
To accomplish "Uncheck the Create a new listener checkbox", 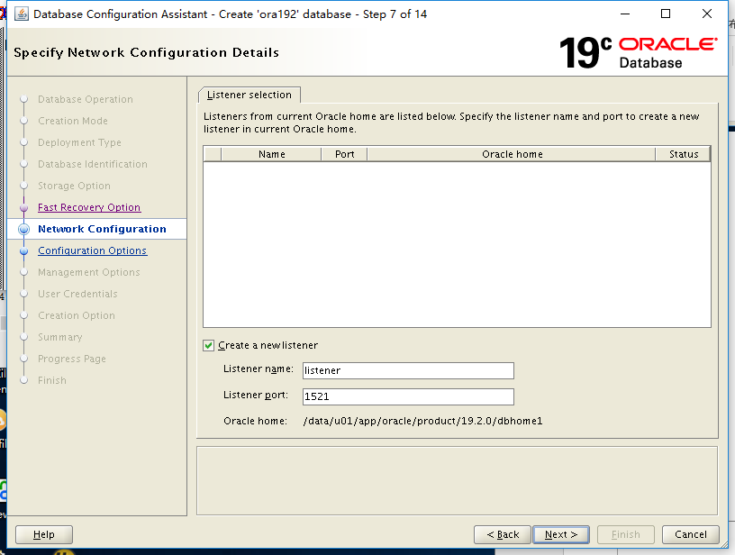I will coord(209,345).
